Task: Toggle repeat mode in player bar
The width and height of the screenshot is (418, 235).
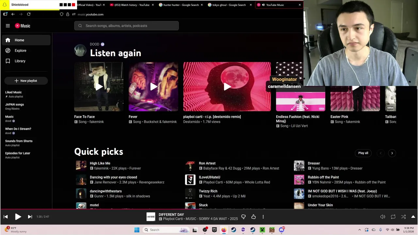Action: point(393,217)
